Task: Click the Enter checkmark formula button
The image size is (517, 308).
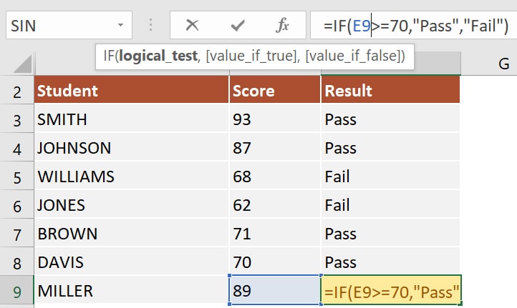Action: pos(238,26)
